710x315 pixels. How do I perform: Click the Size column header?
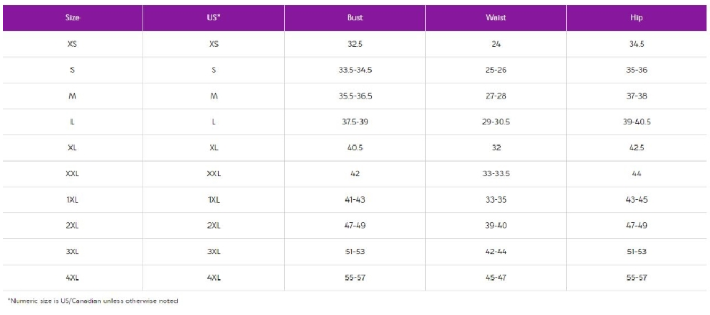click(x=72, y=17)
